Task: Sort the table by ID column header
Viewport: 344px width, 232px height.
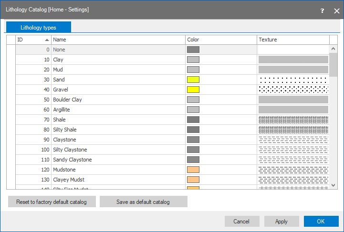Action: (33, 40)
